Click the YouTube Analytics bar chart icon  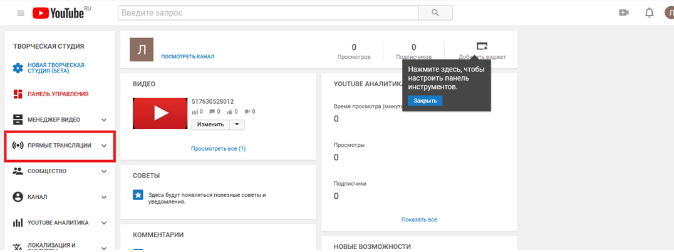tap(18, 223)
